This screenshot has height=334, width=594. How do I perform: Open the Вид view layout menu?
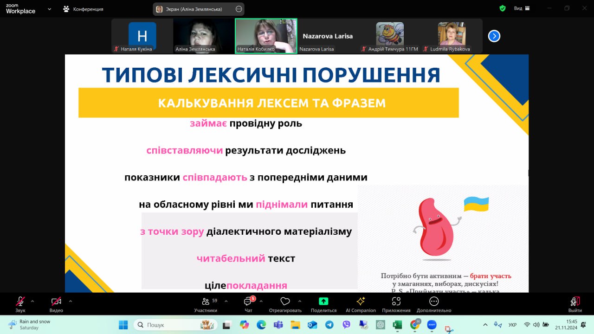pyautogui.click(x=522, y=8)
